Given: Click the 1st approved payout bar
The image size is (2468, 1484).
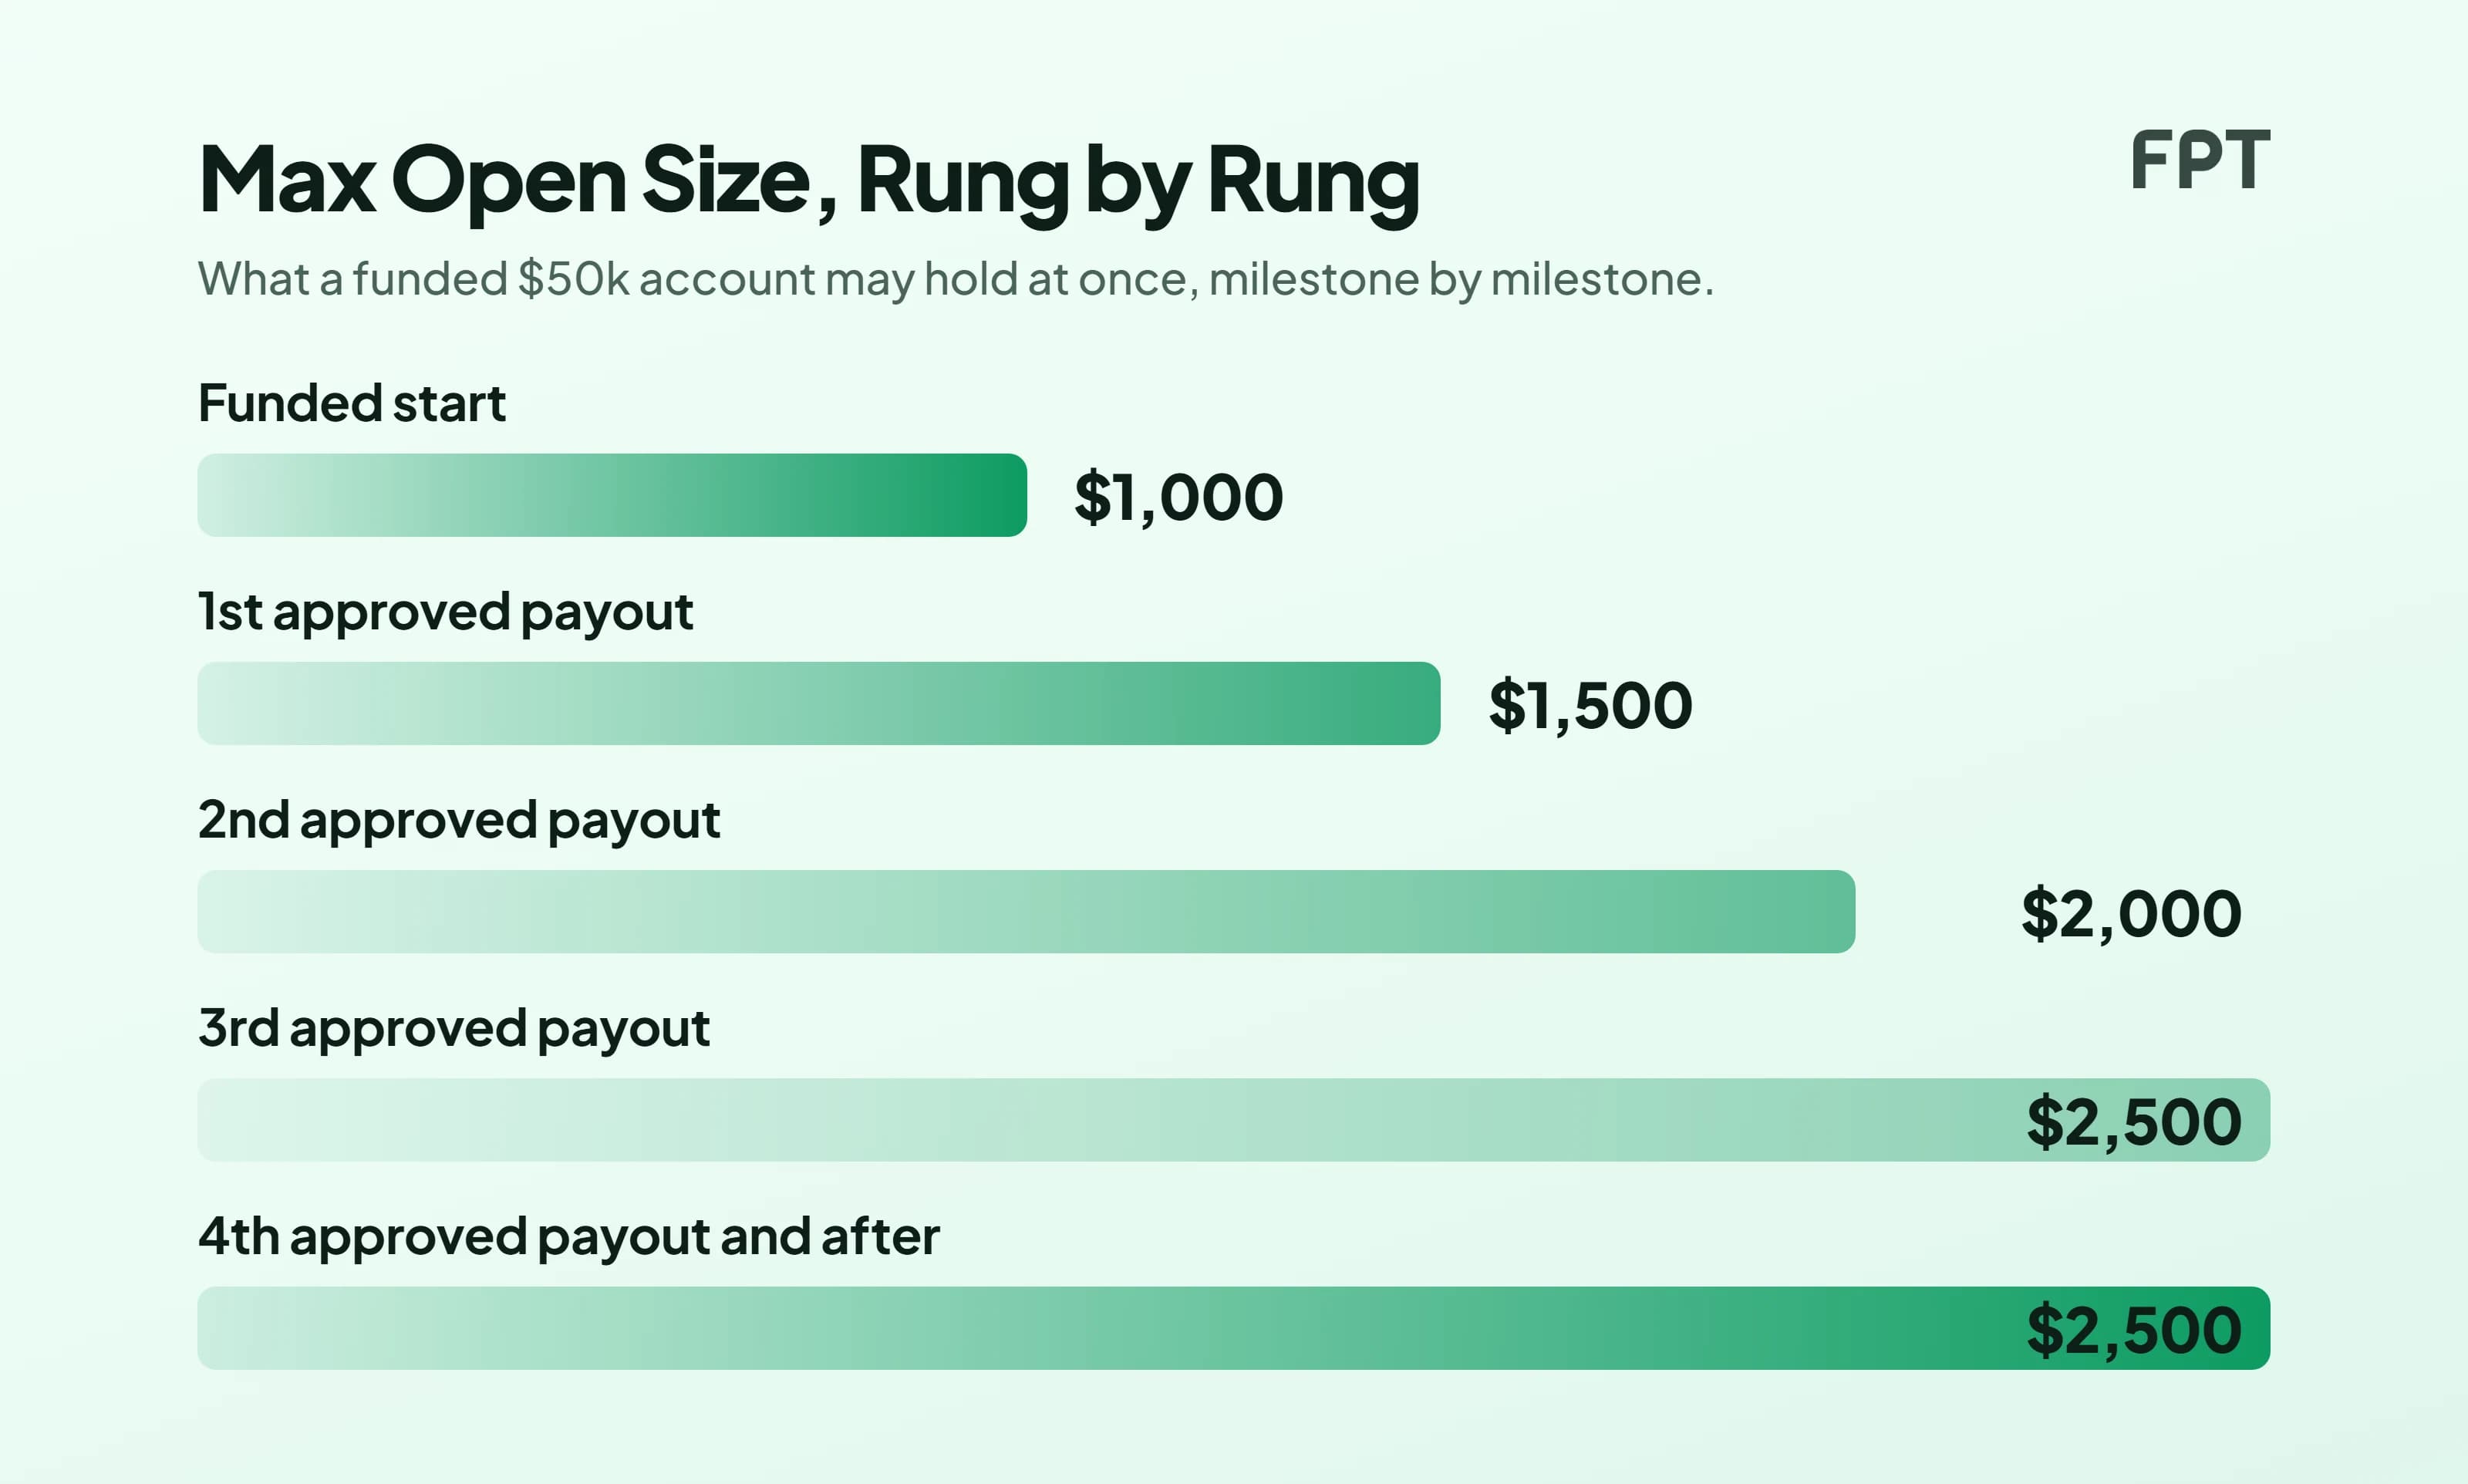Looking at the screenshot, I should point(818,703).
